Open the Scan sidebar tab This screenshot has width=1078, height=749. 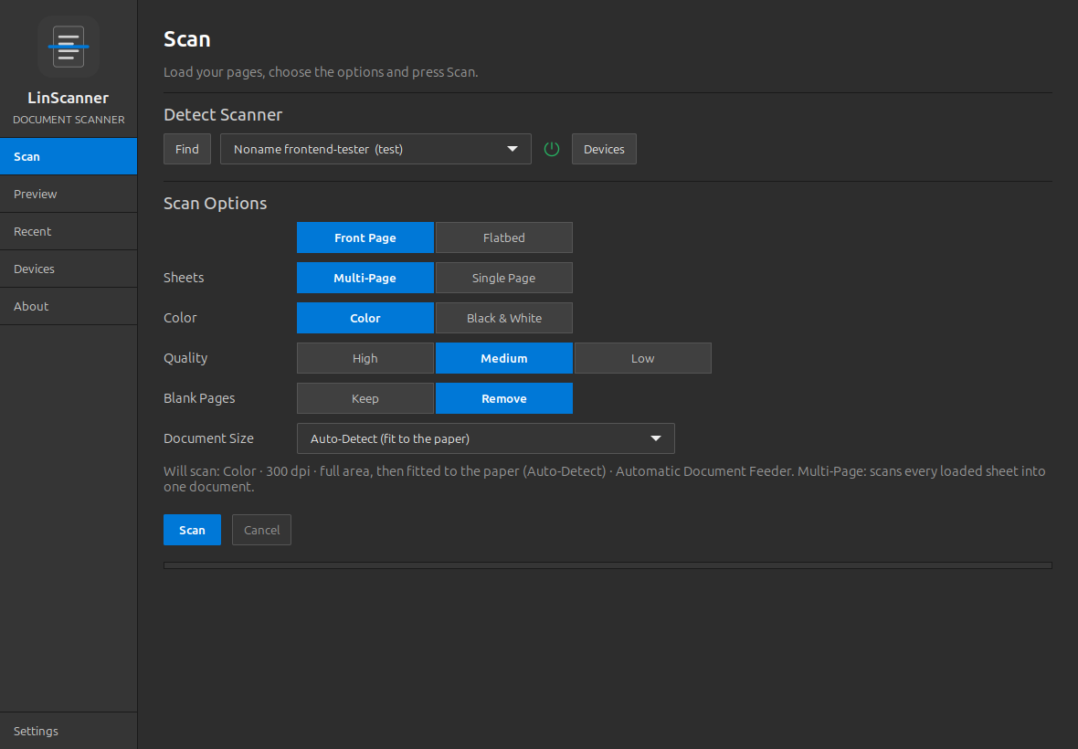[69, 156]
